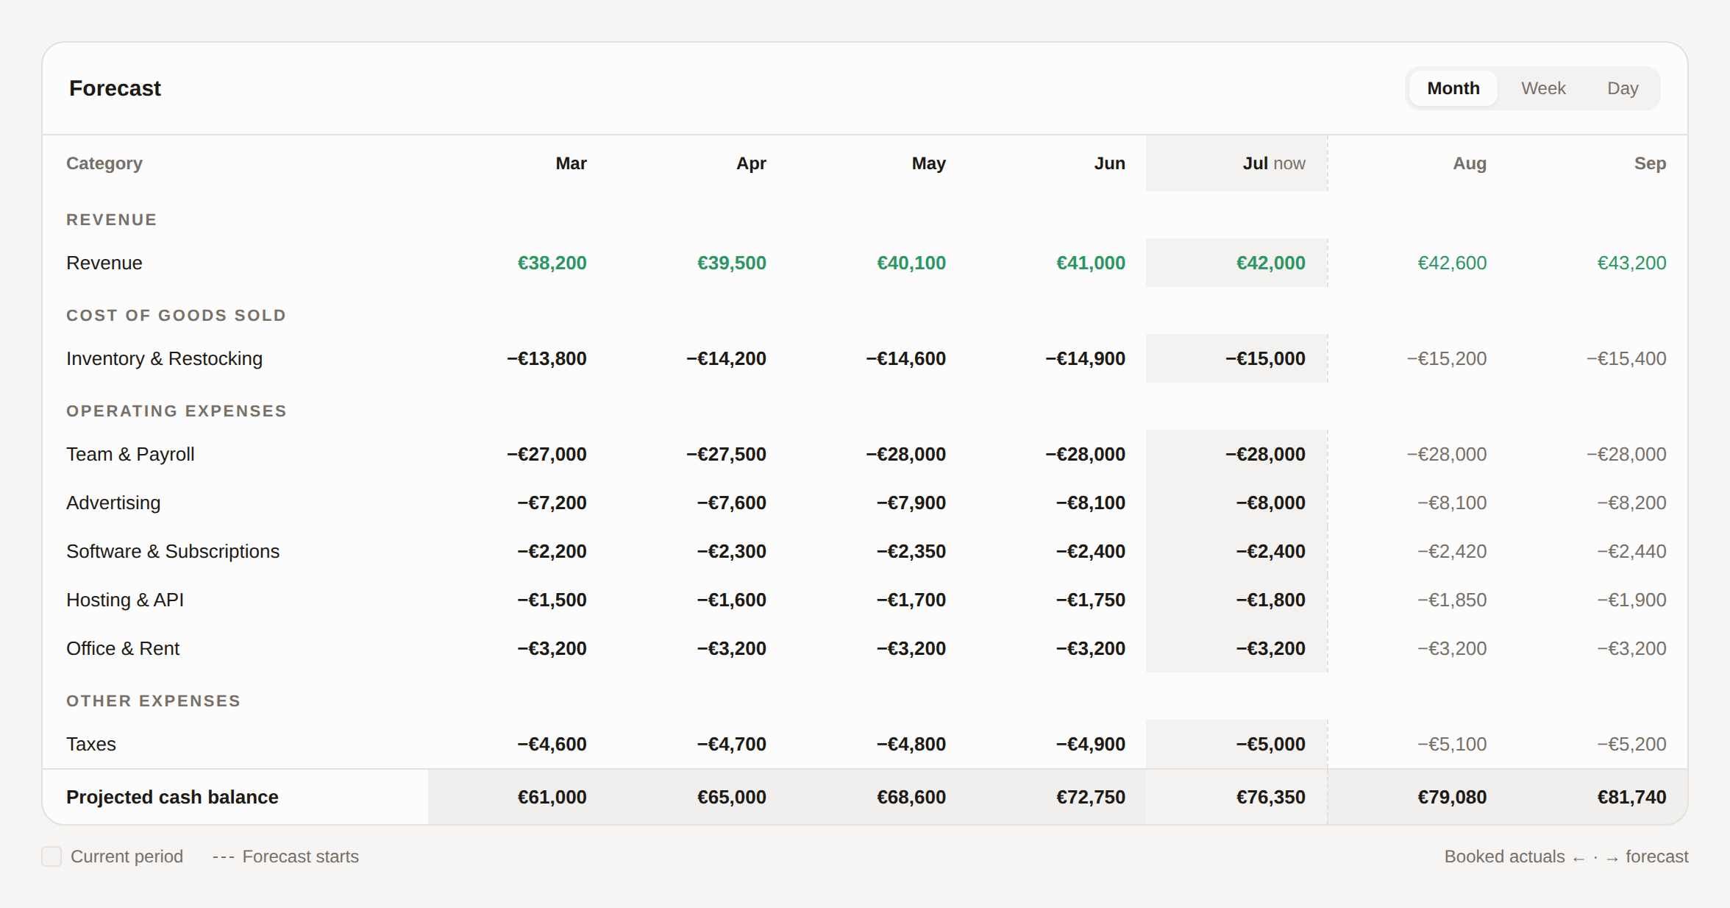Click September cash balance €81,740
This screenshot has height=908, width=1730.
1631,797
